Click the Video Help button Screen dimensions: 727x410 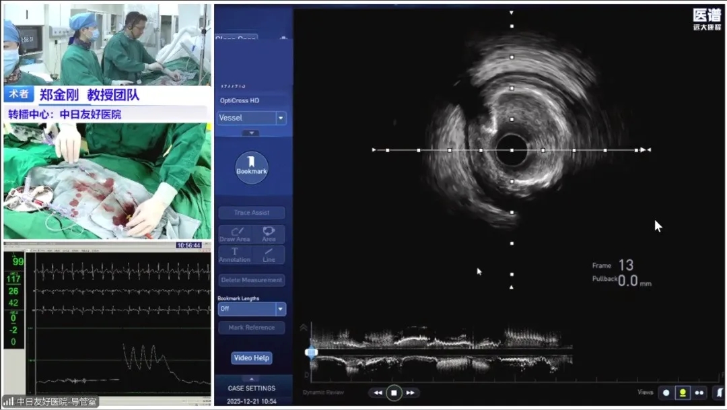coord(252,358)
